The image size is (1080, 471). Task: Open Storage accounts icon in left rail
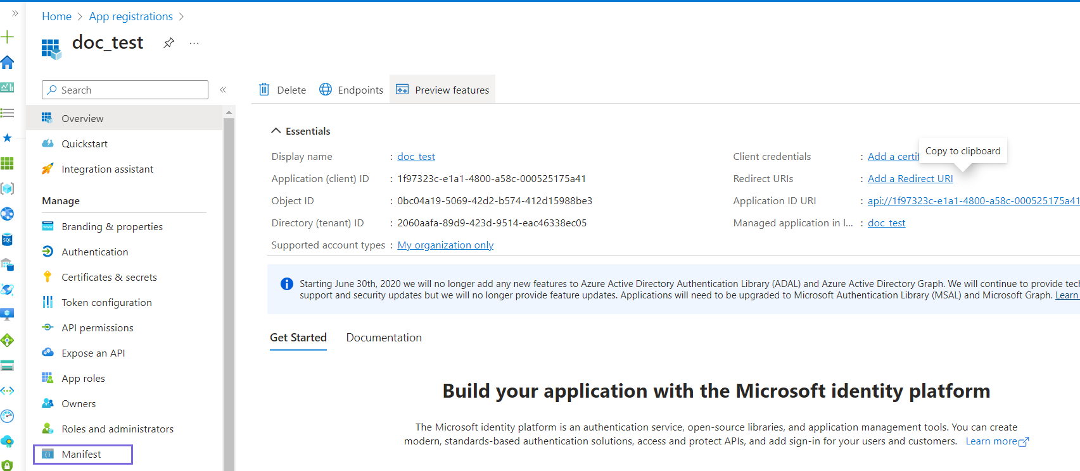click(7, 365)
